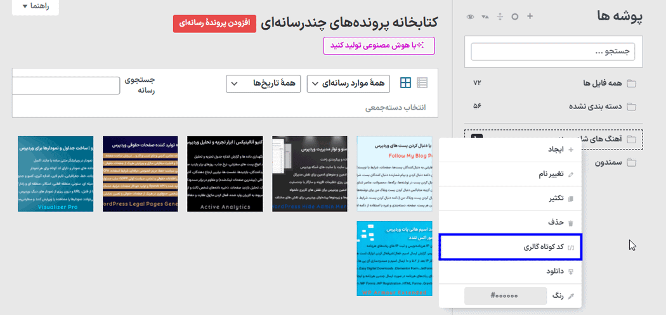Click the ۷۲ count beside همه فایل ها

(x=477, y=82)
